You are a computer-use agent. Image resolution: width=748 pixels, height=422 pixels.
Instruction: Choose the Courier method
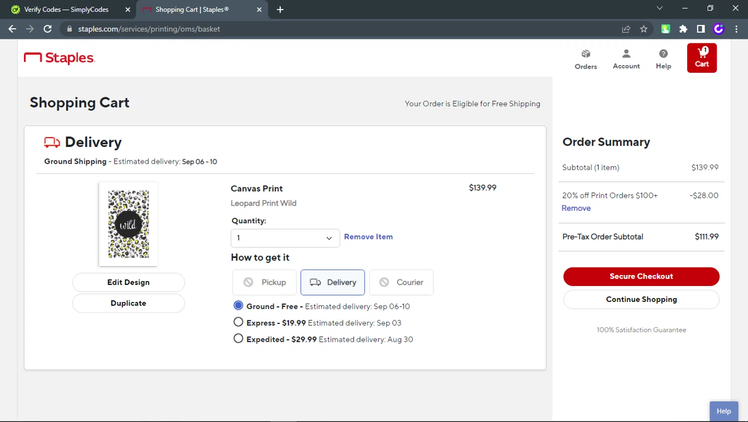tap(401, 282)
